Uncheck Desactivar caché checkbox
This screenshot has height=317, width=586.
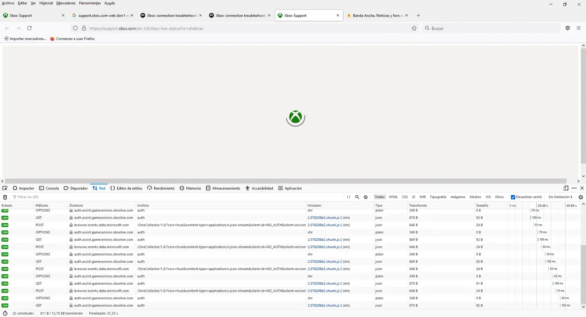pyautogui.click(x=513, y=197)
